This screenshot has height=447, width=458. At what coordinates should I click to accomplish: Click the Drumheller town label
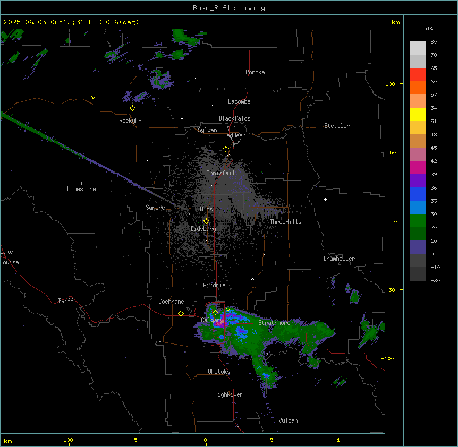click(339, 259)
